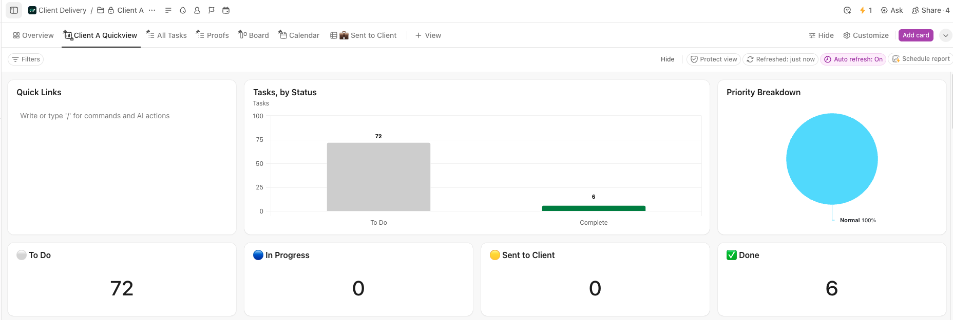Open the Client A ellipsis menu
The height and width of the screenshot is (320, 953).
point(152,10)
